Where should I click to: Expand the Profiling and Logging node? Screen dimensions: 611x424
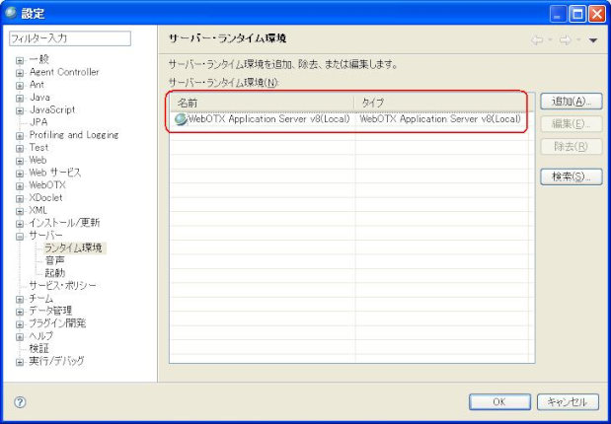(x=19, y=135)
